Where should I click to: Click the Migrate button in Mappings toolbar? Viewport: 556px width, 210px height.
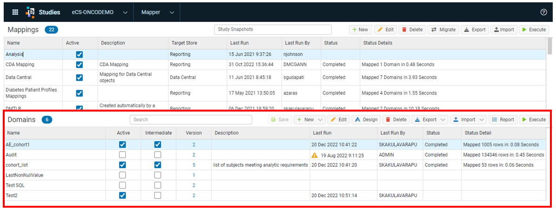[444, 30]
